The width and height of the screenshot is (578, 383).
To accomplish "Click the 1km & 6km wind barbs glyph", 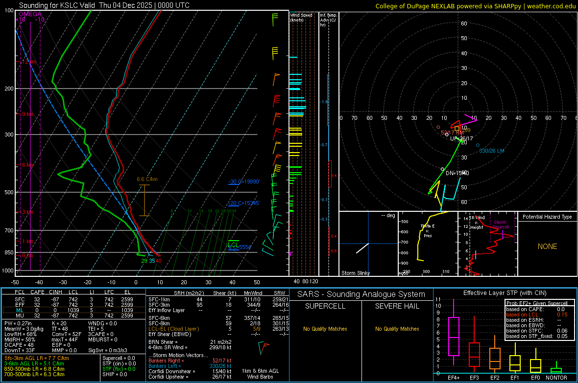I will [263, 348].
